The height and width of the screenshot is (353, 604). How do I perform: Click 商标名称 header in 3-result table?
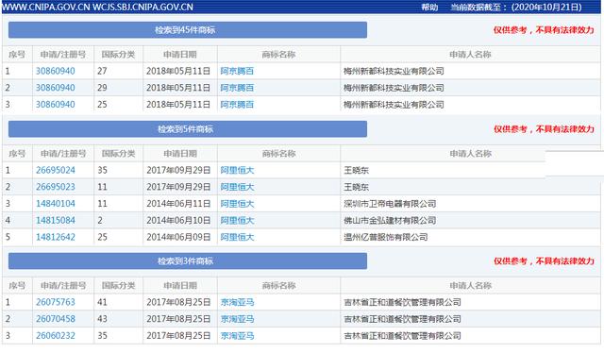(278, 286)
